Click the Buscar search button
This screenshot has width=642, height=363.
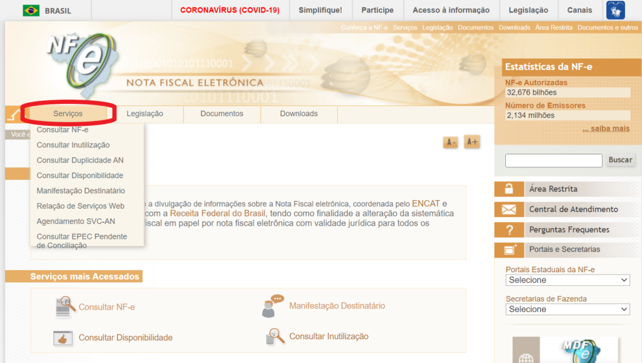click(x=620, y=160)
